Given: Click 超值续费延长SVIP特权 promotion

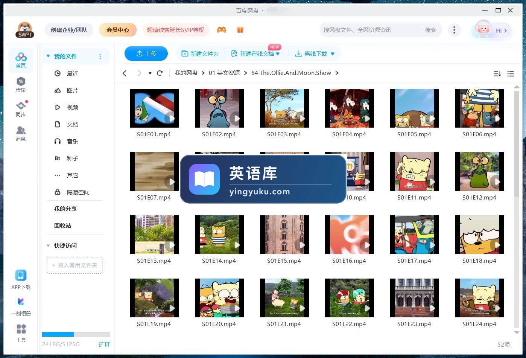Looking at the screenshot, I should (x=176, y=30).
